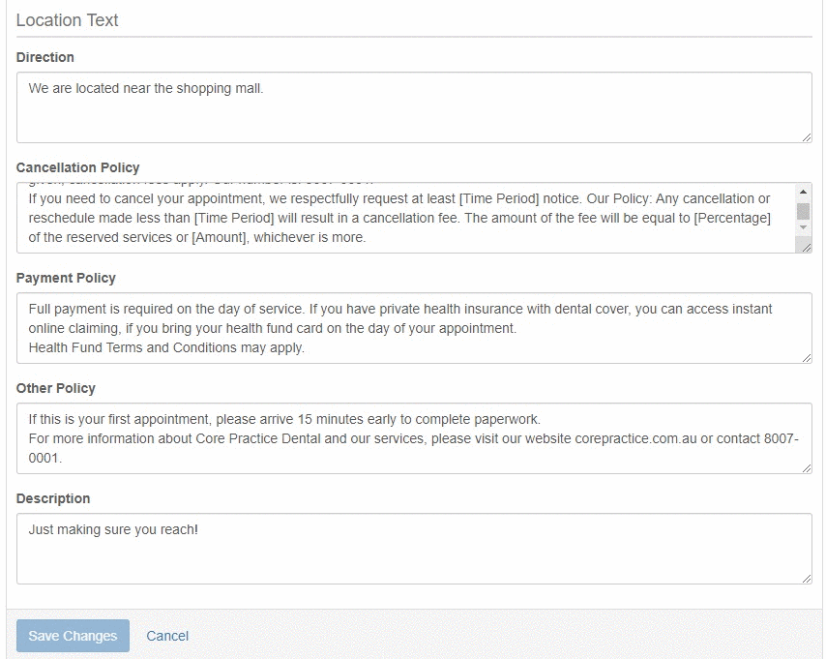The image size is (826, 659).
Task: Click the Payment Policy label
Action: point(66,278)
